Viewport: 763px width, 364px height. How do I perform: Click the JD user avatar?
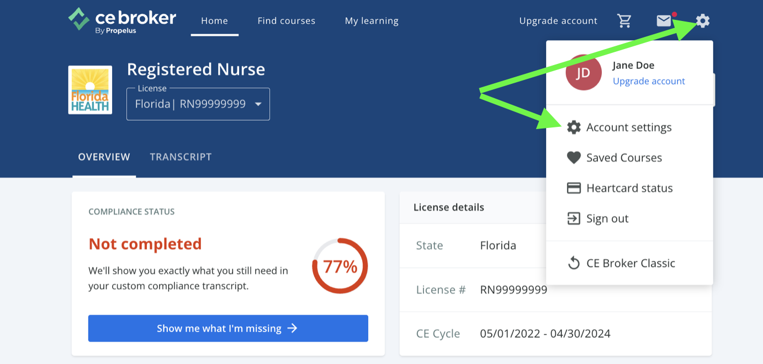tap(584, 73)
